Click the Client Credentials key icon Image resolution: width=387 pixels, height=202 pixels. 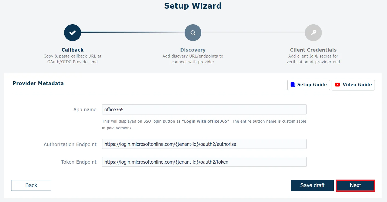pyautogui.click(x=313, y=33)
